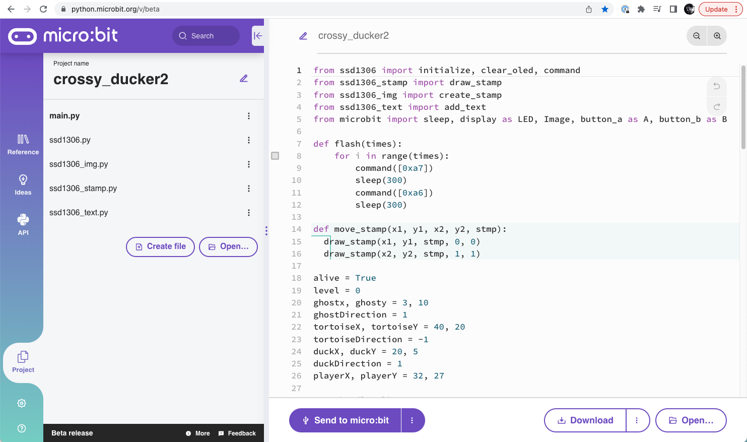The height and width of the screenshot is (442, 747).
Task: Open the help question mark icon
Action: pyautogui.click(x=22, y=428)
